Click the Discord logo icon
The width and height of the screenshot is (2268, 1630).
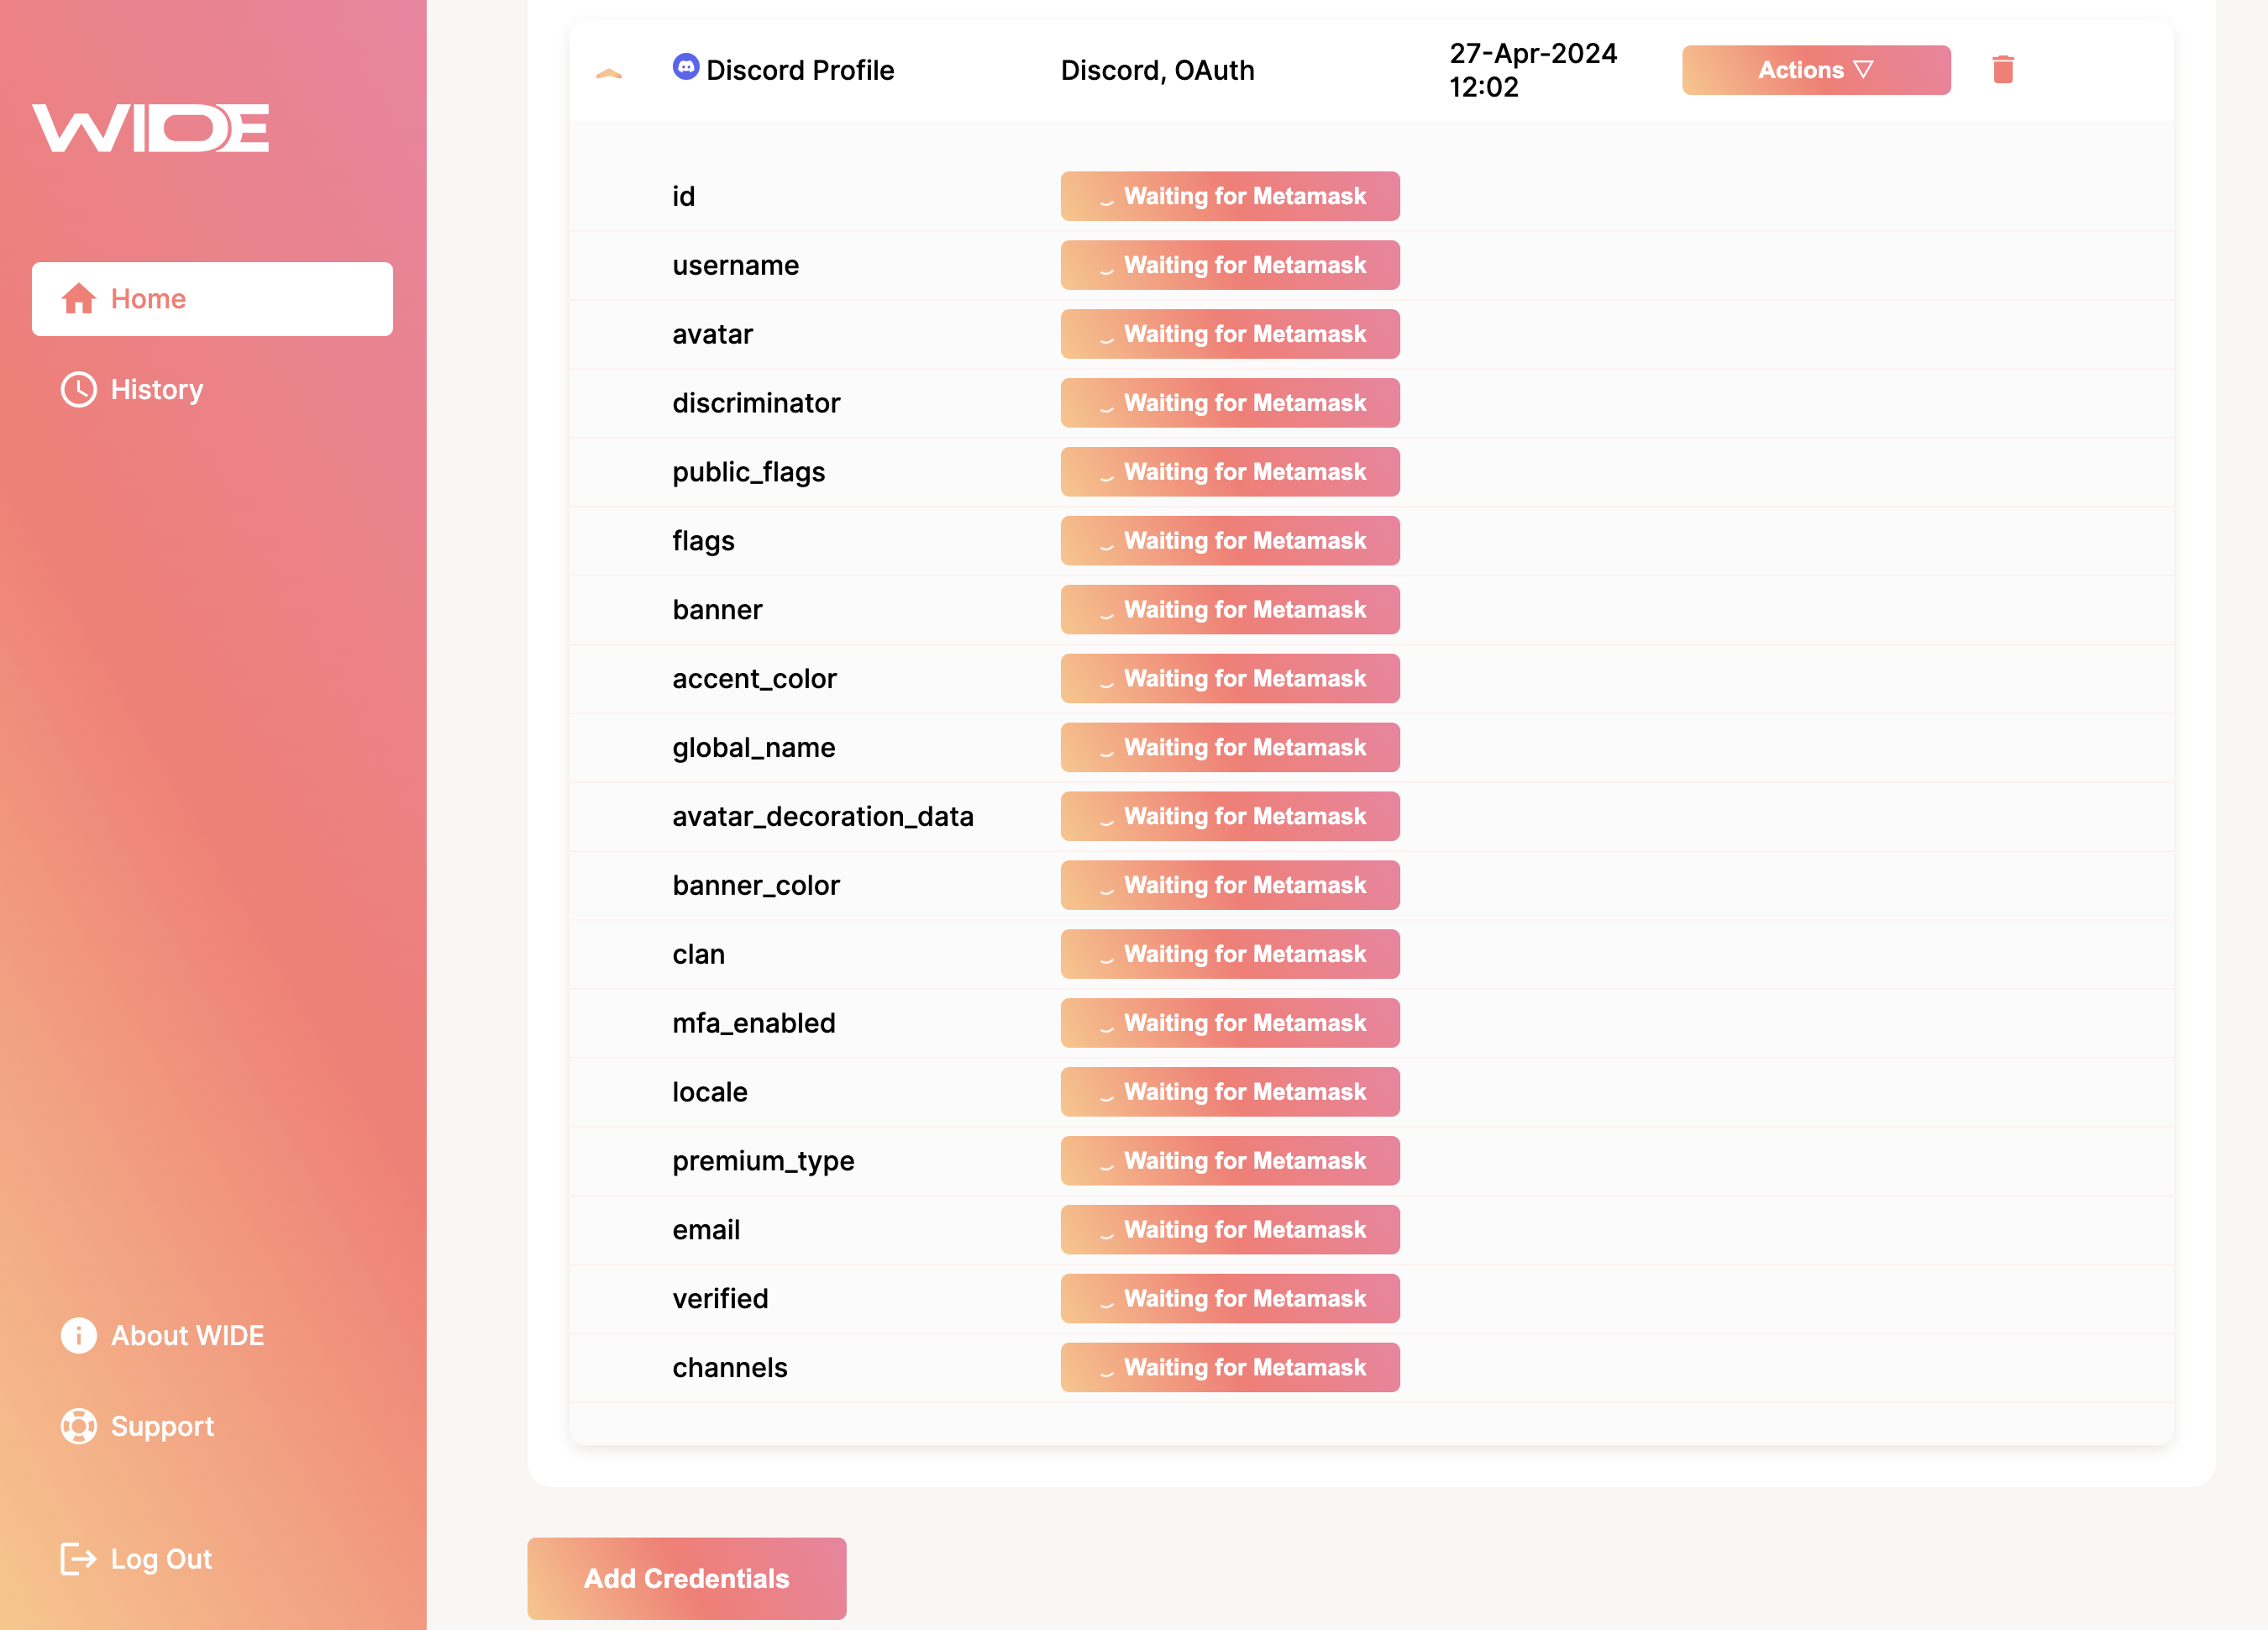pos(686,67)
